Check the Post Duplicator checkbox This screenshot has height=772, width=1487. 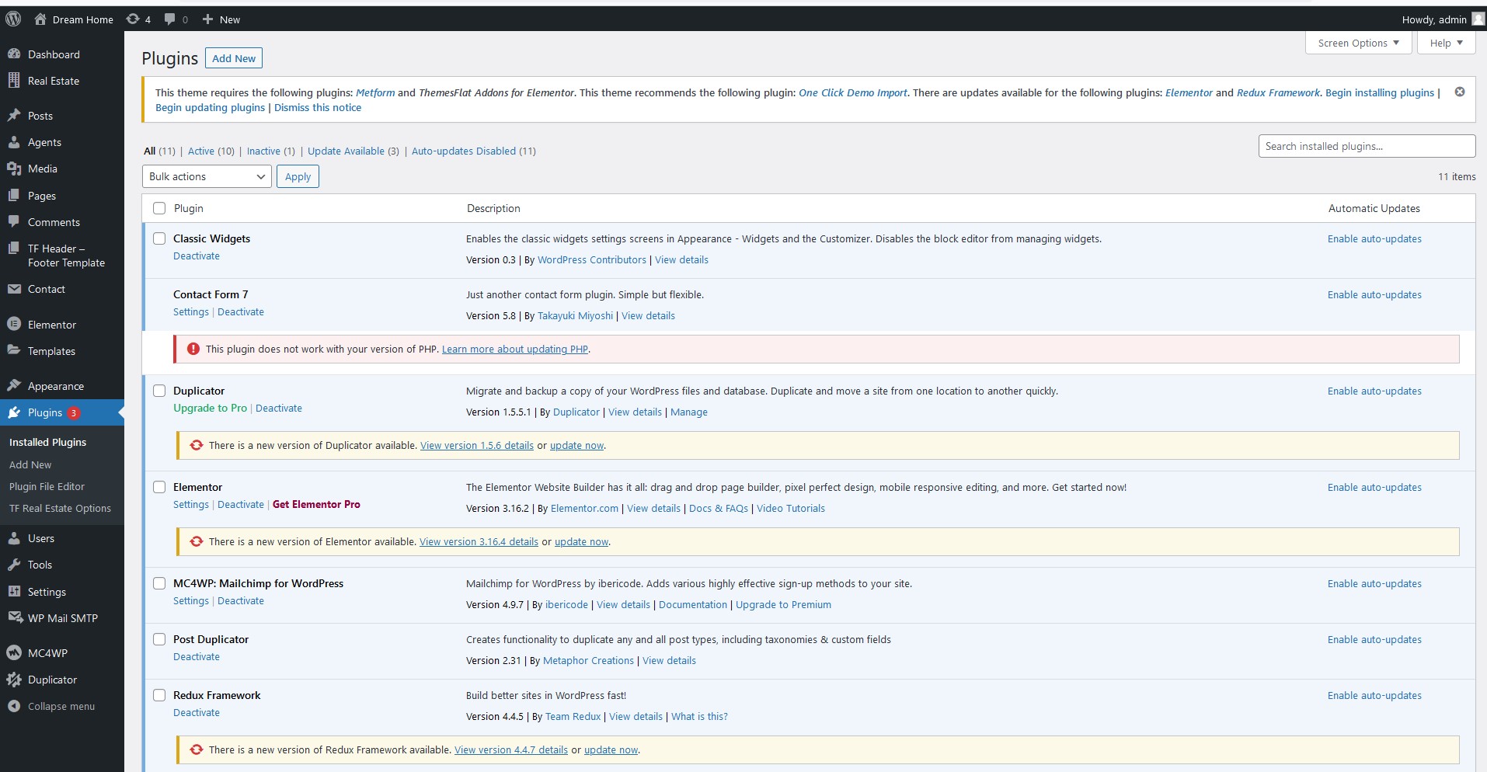coord(159,639)
